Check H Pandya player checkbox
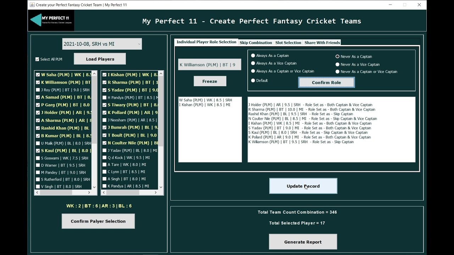 104,97
